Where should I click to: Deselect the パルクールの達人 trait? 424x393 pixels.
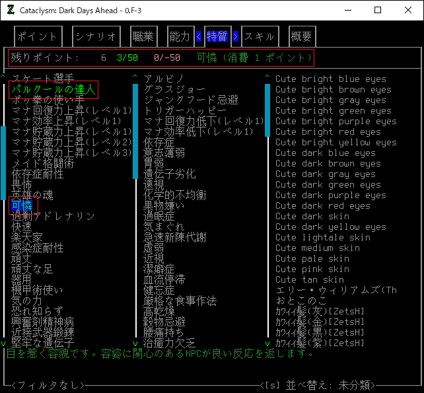54,89
